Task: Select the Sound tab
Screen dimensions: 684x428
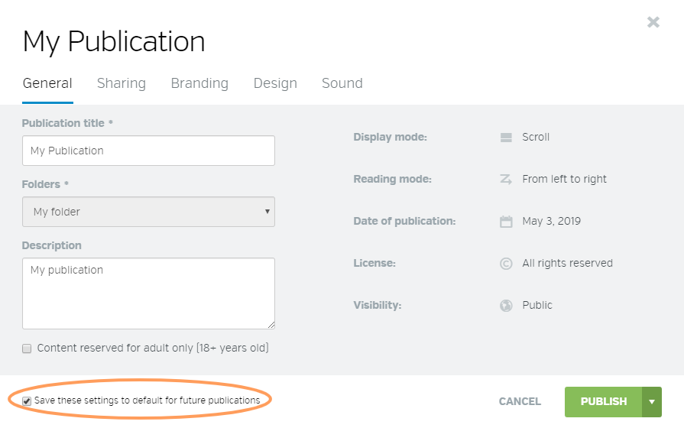Action: (x=342, y=83)
